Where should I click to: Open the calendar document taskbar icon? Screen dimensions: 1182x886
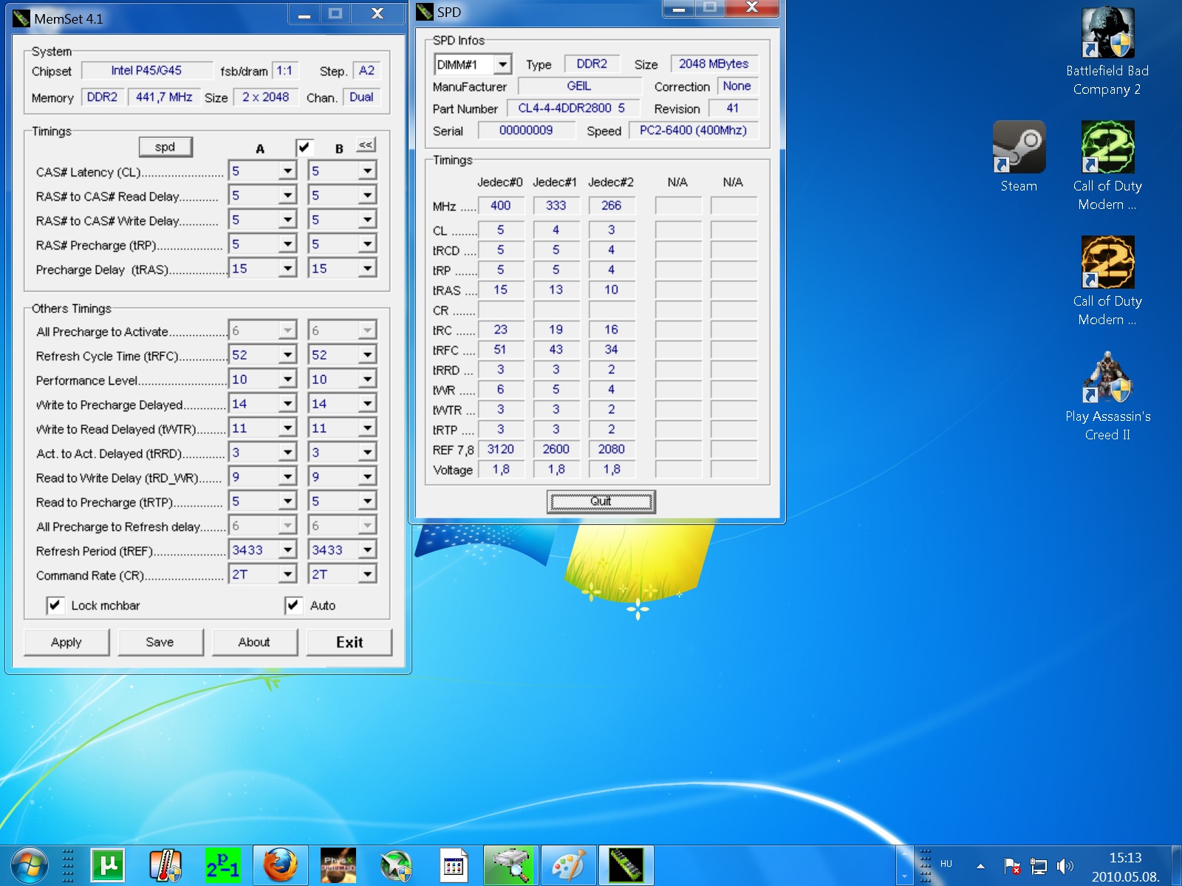(454, 865)
